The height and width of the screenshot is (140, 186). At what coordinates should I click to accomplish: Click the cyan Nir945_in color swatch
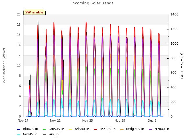19,134
